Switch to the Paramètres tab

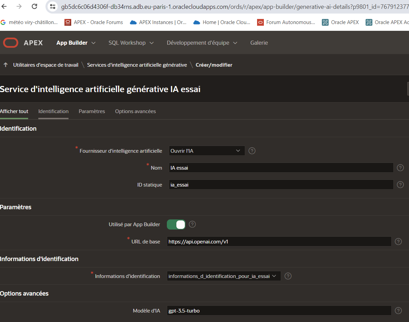[x=92, y=111]
